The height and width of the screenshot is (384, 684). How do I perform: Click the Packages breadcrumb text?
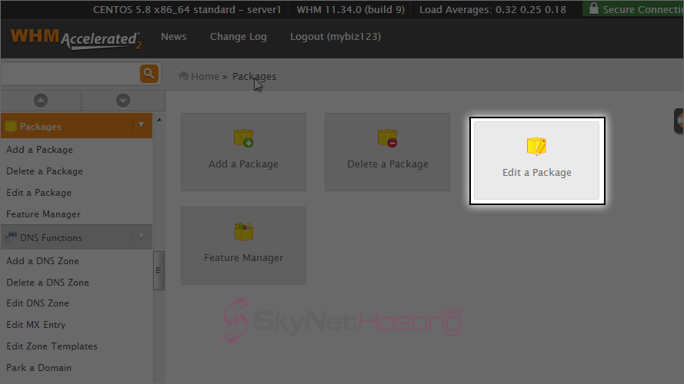(255, 77)
